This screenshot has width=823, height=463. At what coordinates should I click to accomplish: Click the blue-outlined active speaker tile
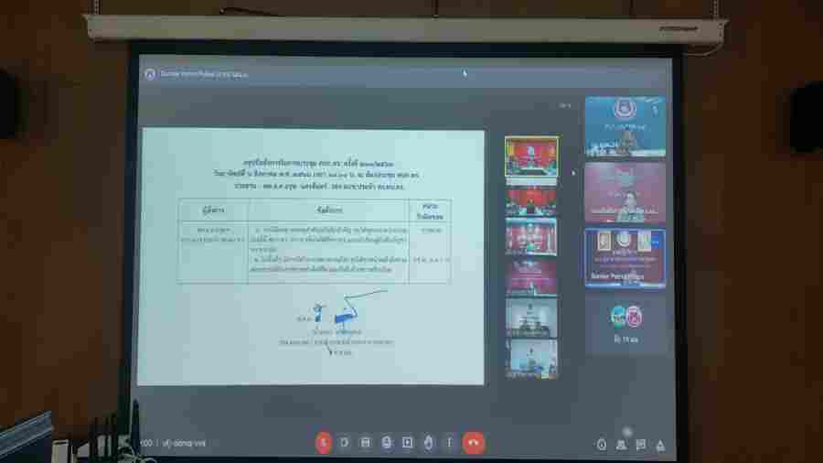(x=625, y=258)
